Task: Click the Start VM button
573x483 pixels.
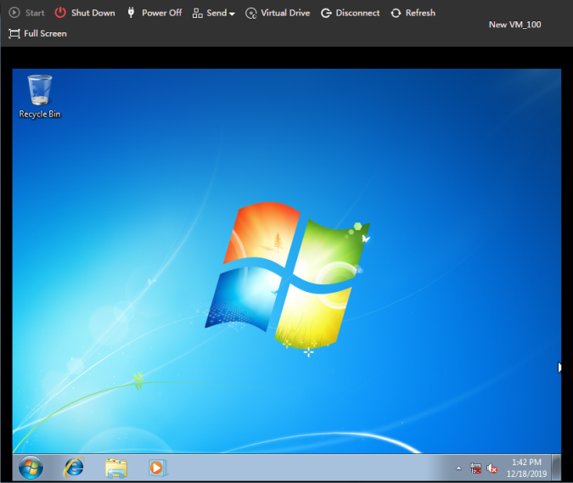Action: (x=26, y=13)
